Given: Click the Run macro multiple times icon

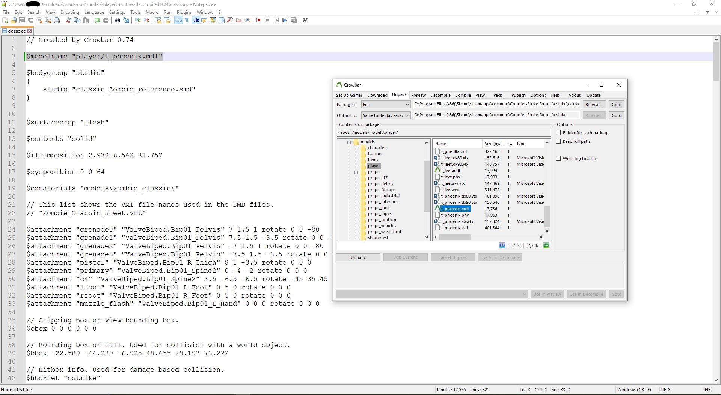Looking at the screenshot, I should coord(285,20).
